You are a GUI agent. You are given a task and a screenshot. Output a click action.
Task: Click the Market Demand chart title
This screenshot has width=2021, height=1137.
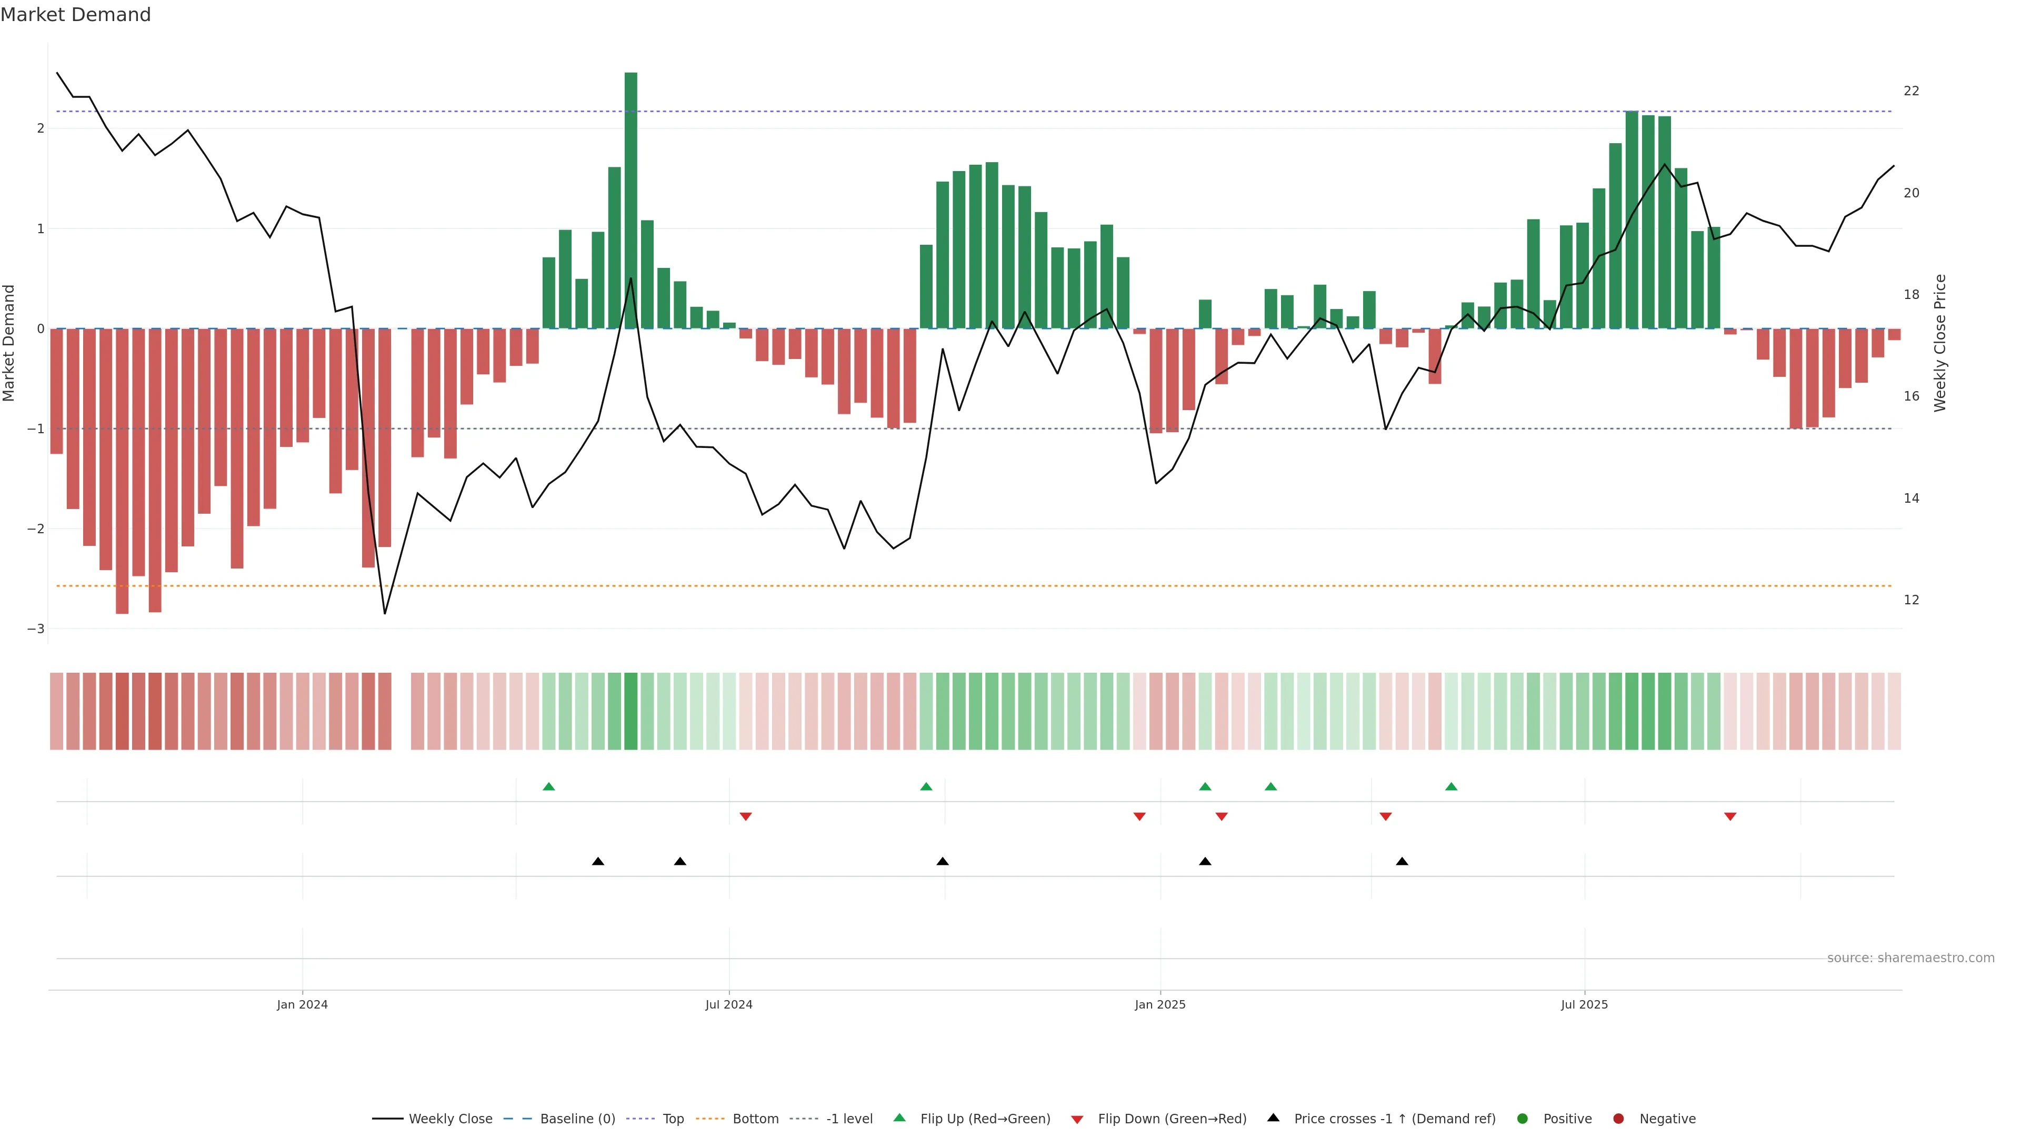[76, 15]
